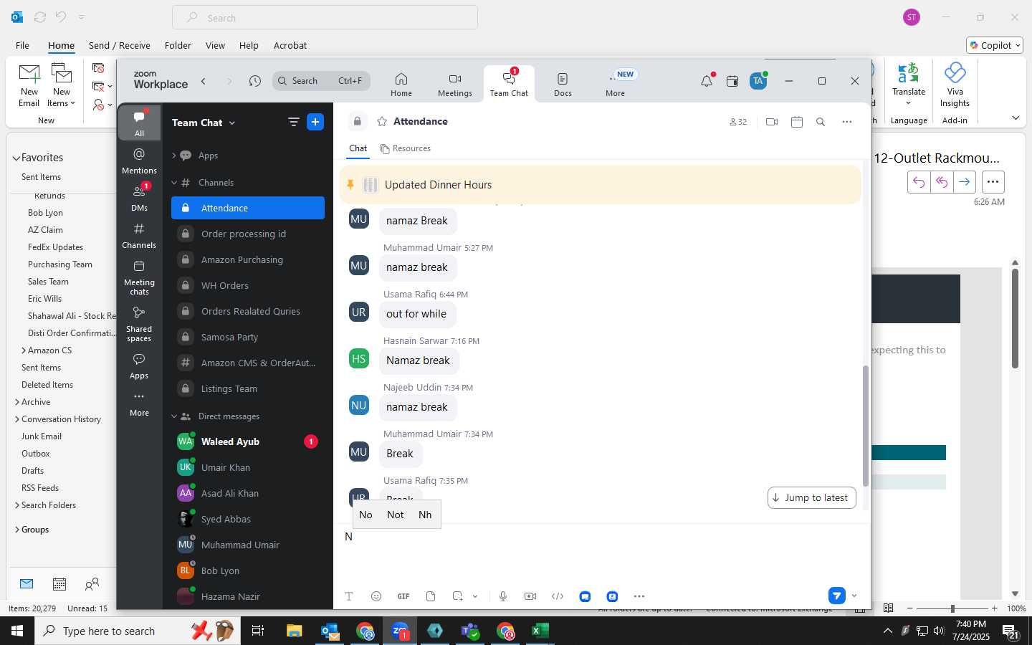The image size is (1032, 645).
Task: Open Zoom Meetings tab
Action: coord(455,85)
